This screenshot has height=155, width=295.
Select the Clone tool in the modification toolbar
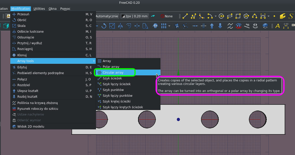[x=155, y=26]
